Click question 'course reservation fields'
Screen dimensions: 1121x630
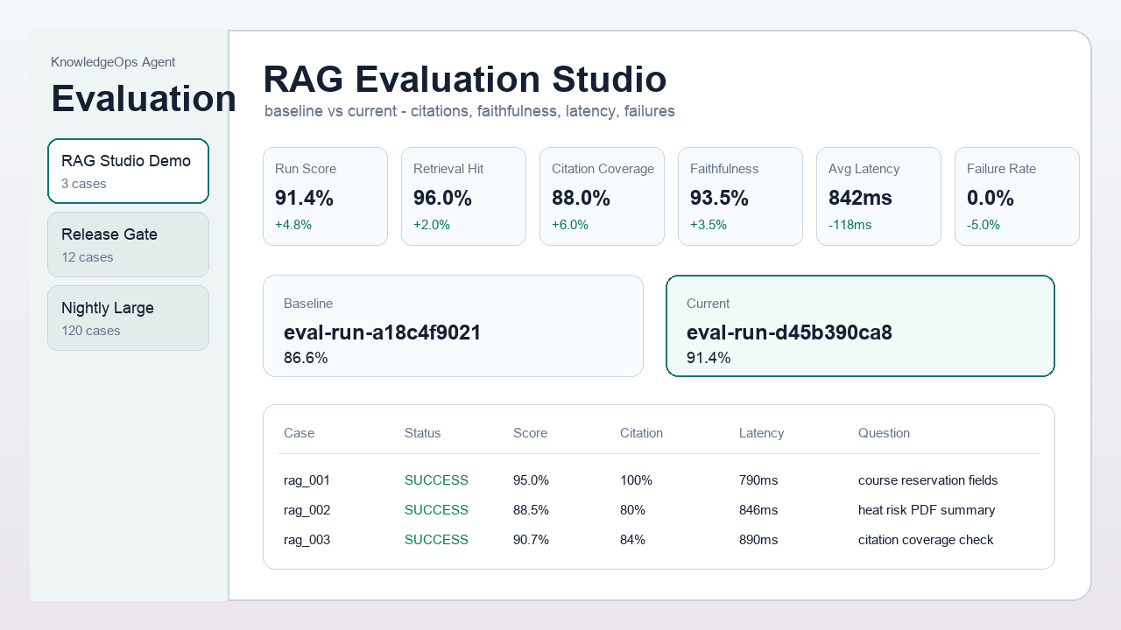pos(927,480)
